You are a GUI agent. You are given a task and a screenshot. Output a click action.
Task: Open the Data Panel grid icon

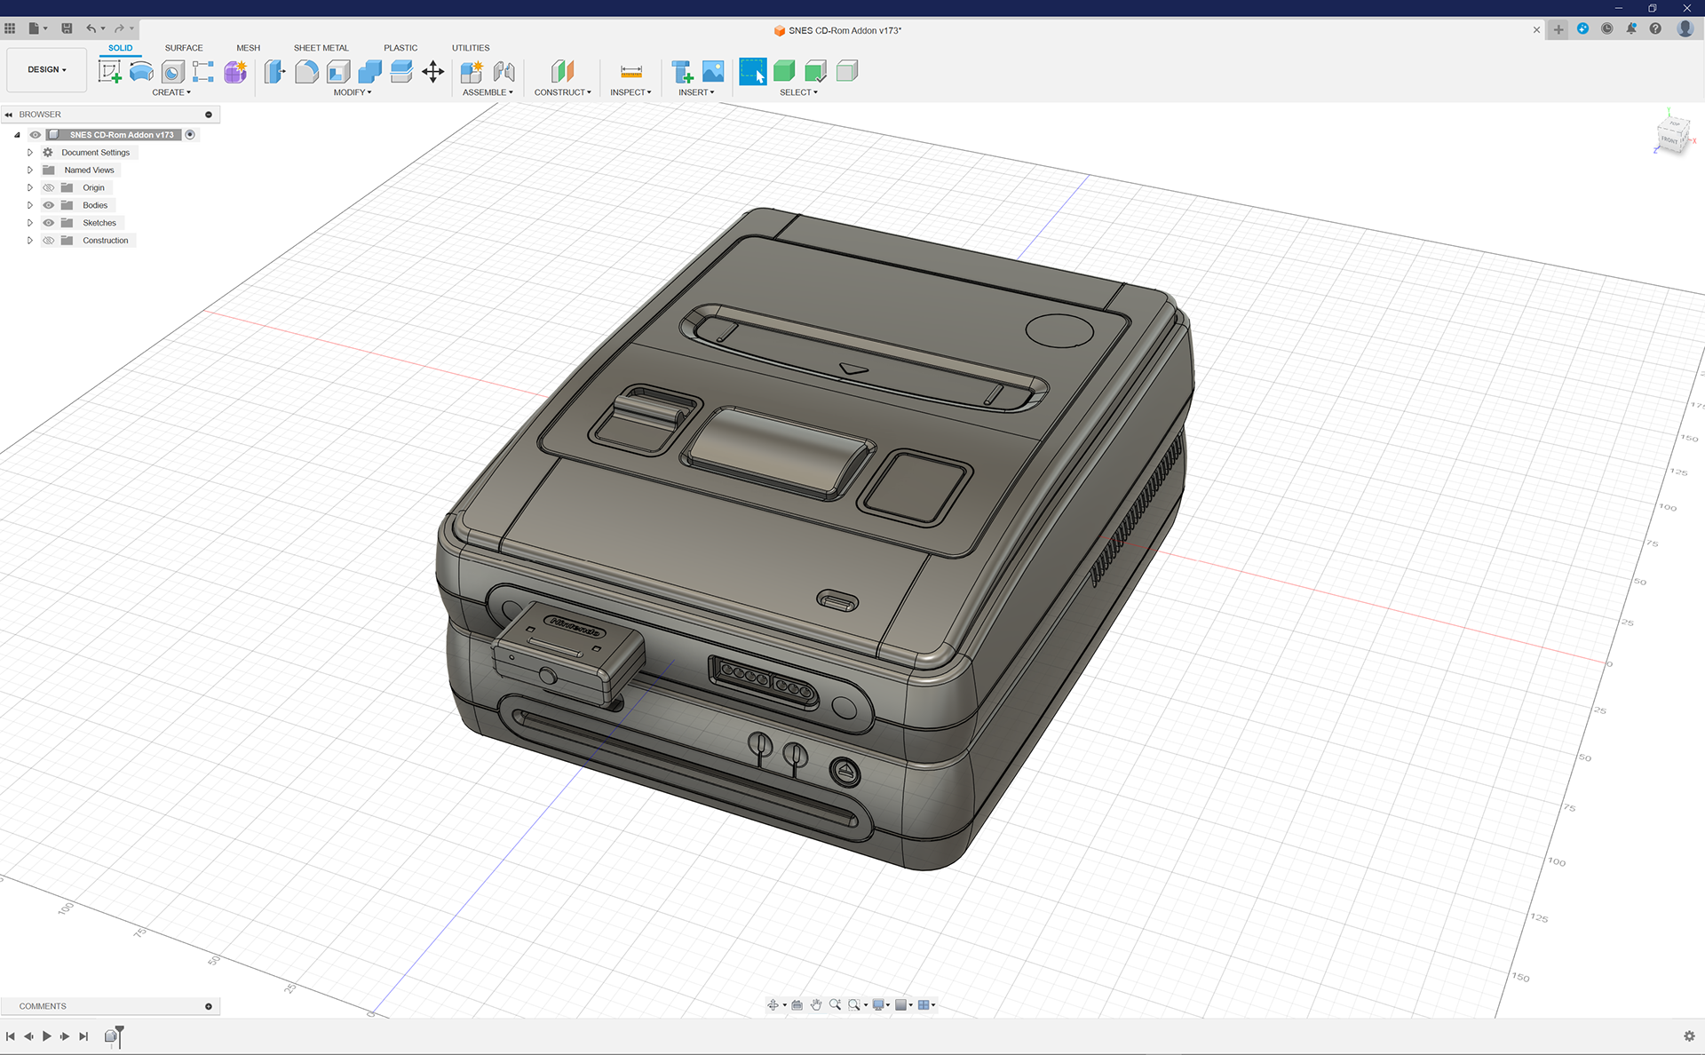[10, 28]
